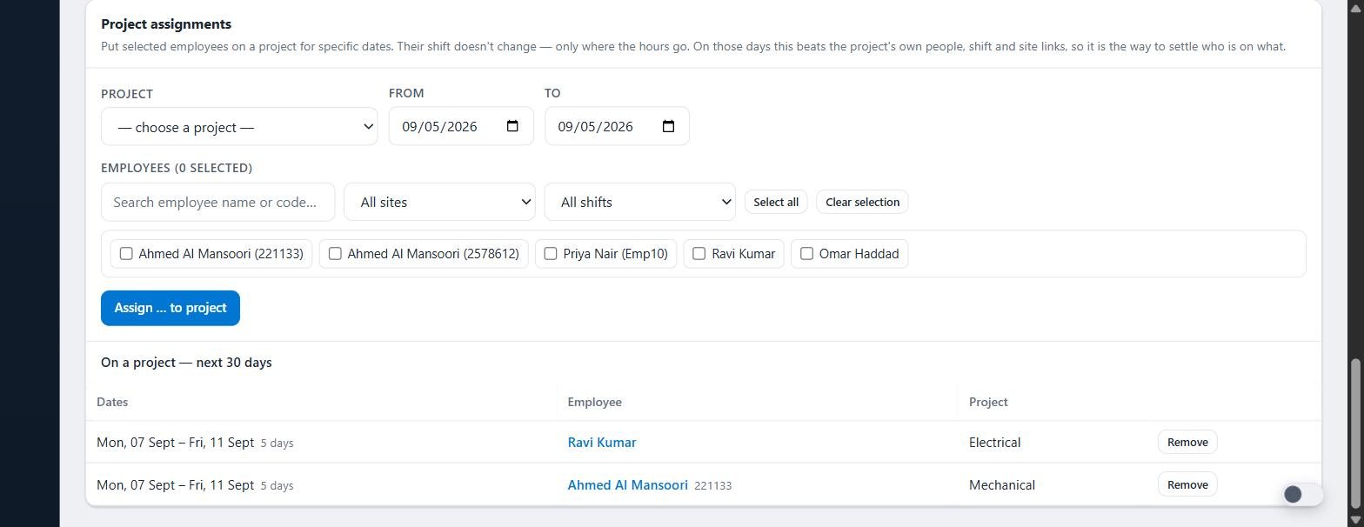Click the Clear selection button

[862, 202]
